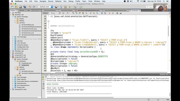Click the Dropbox icon in the menu bar
This screenshot has height=101, width=180.
coord(128,1)
